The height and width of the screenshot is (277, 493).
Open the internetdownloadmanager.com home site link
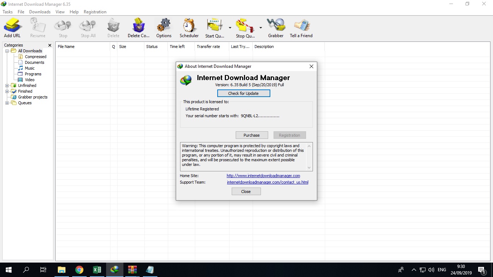pos(263,176)
